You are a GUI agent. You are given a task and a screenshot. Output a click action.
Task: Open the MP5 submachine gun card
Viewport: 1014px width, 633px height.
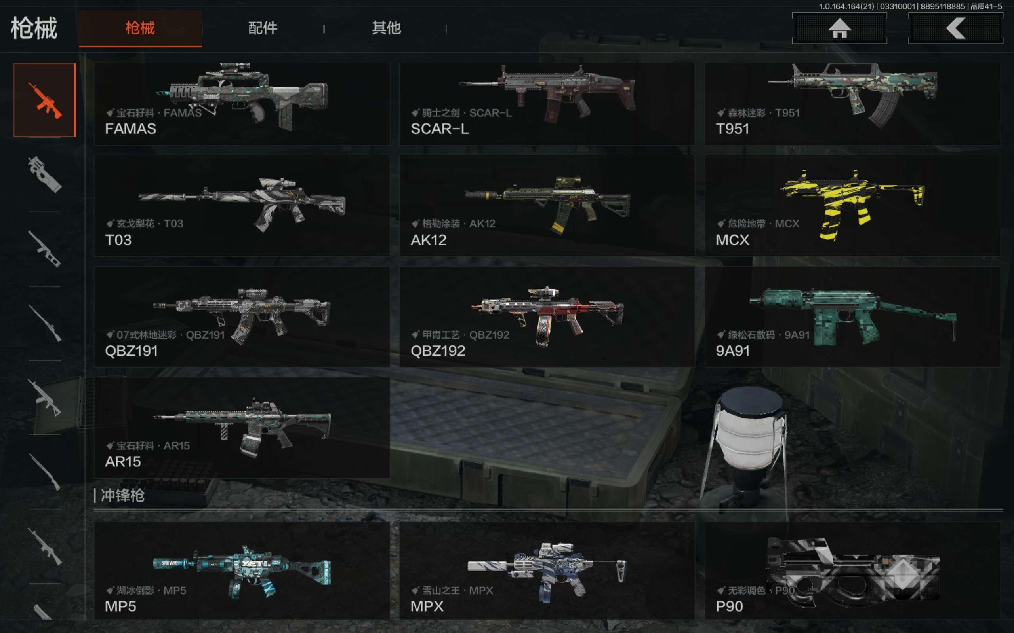242,570
